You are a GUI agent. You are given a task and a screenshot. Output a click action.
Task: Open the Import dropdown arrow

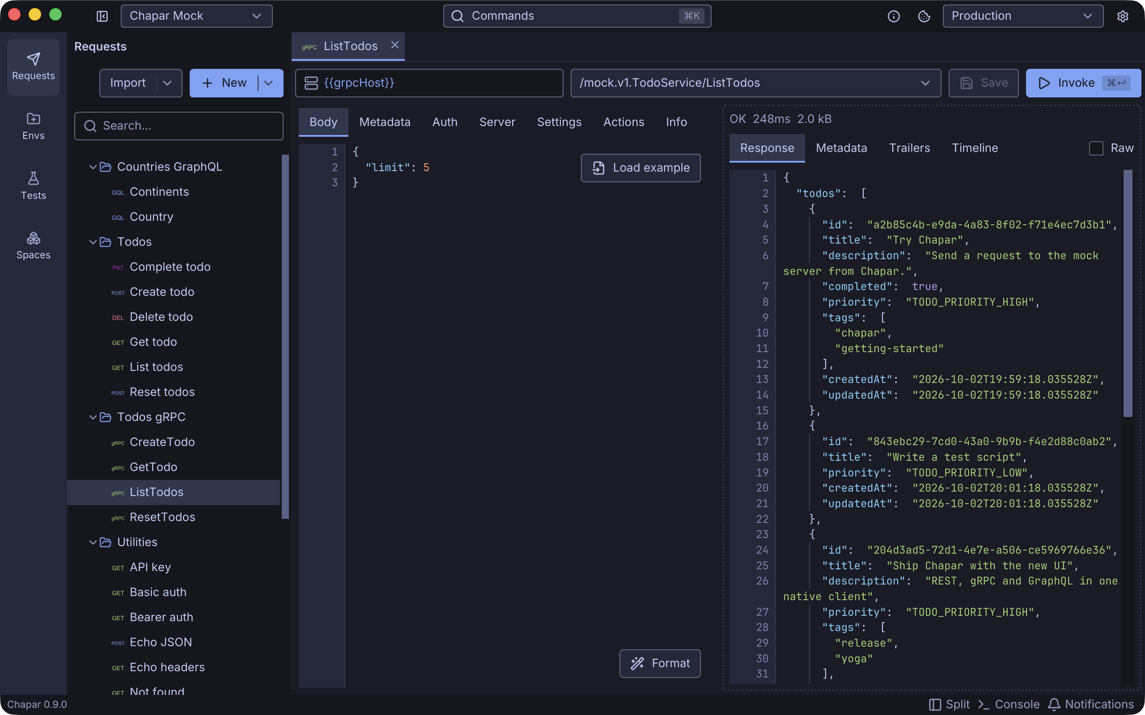(x=167, y=83)
